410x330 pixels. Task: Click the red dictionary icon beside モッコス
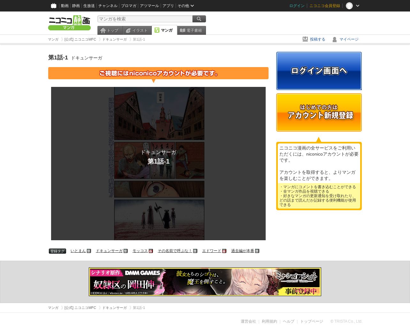point(151,251)
